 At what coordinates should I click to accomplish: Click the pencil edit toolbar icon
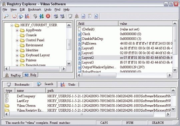point(35,16)
